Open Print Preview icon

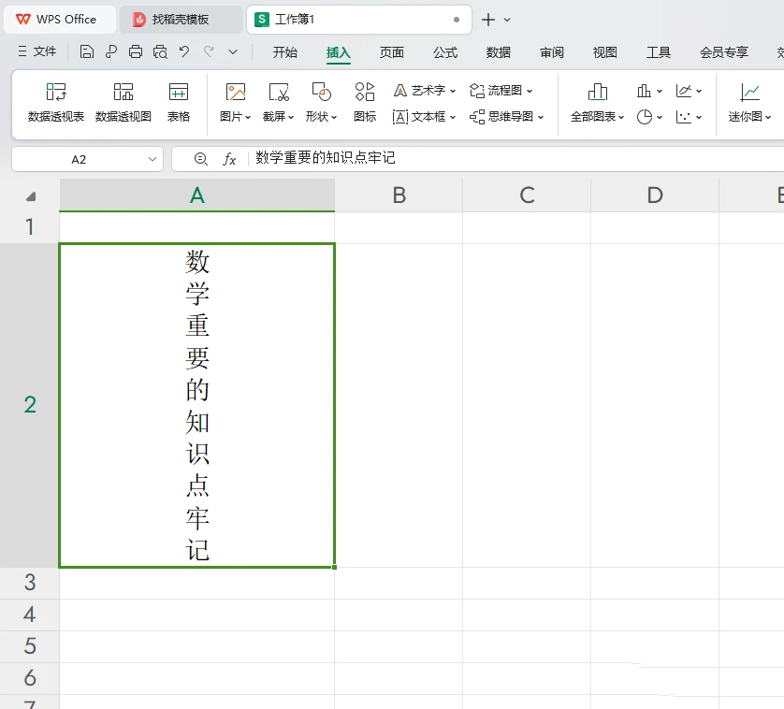160,51
